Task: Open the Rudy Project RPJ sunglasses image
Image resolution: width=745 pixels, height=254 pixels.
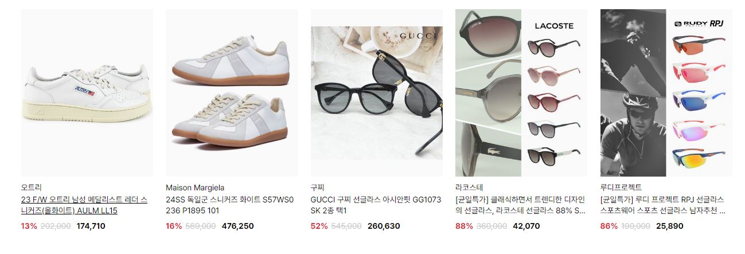Action: coord(666,93)
